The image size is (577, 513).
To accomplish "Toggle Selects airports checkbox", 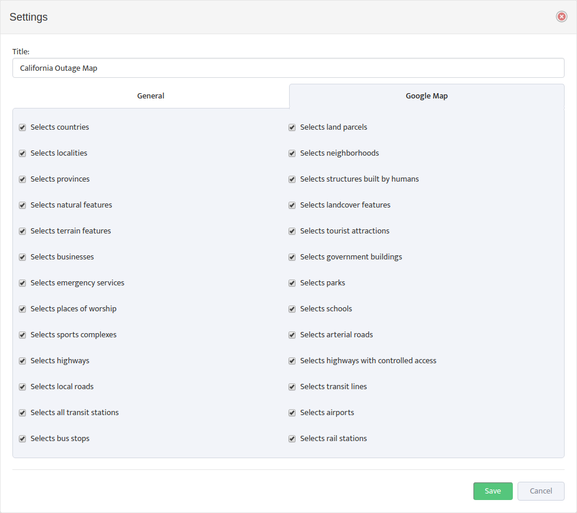I will point(292,413).
